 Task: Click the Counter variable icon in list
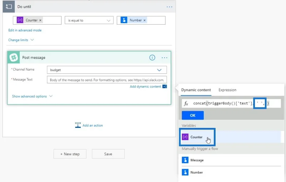click(185, 137)
